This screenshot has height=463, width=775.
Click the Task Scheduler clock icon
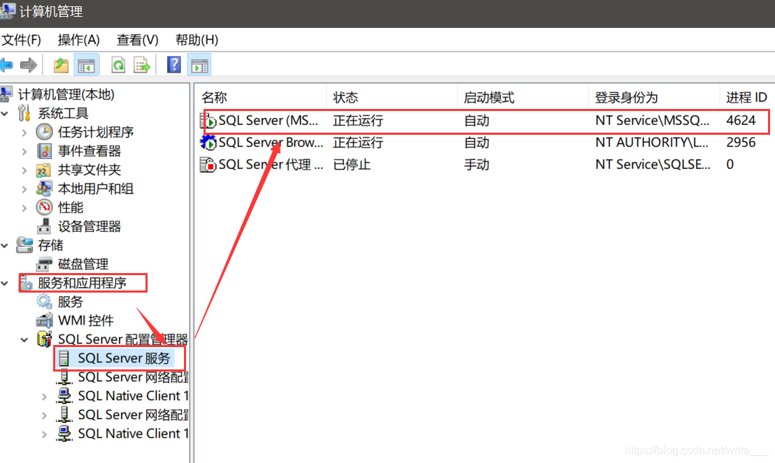coord(44,132)
